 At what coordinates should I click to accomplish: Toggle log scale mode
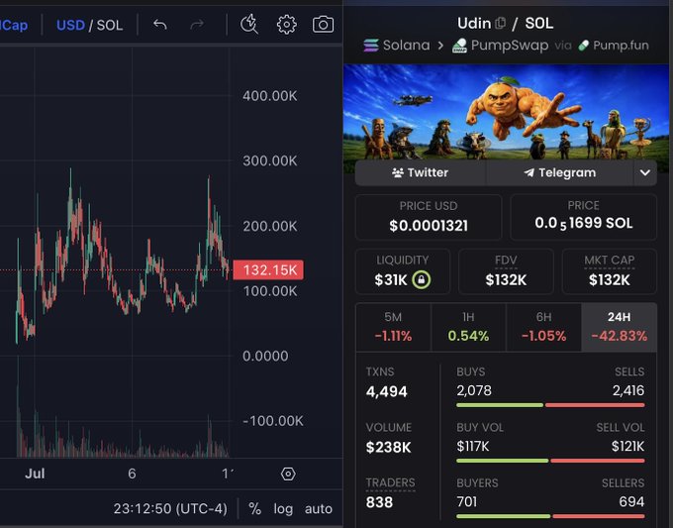tap(283, 508)
